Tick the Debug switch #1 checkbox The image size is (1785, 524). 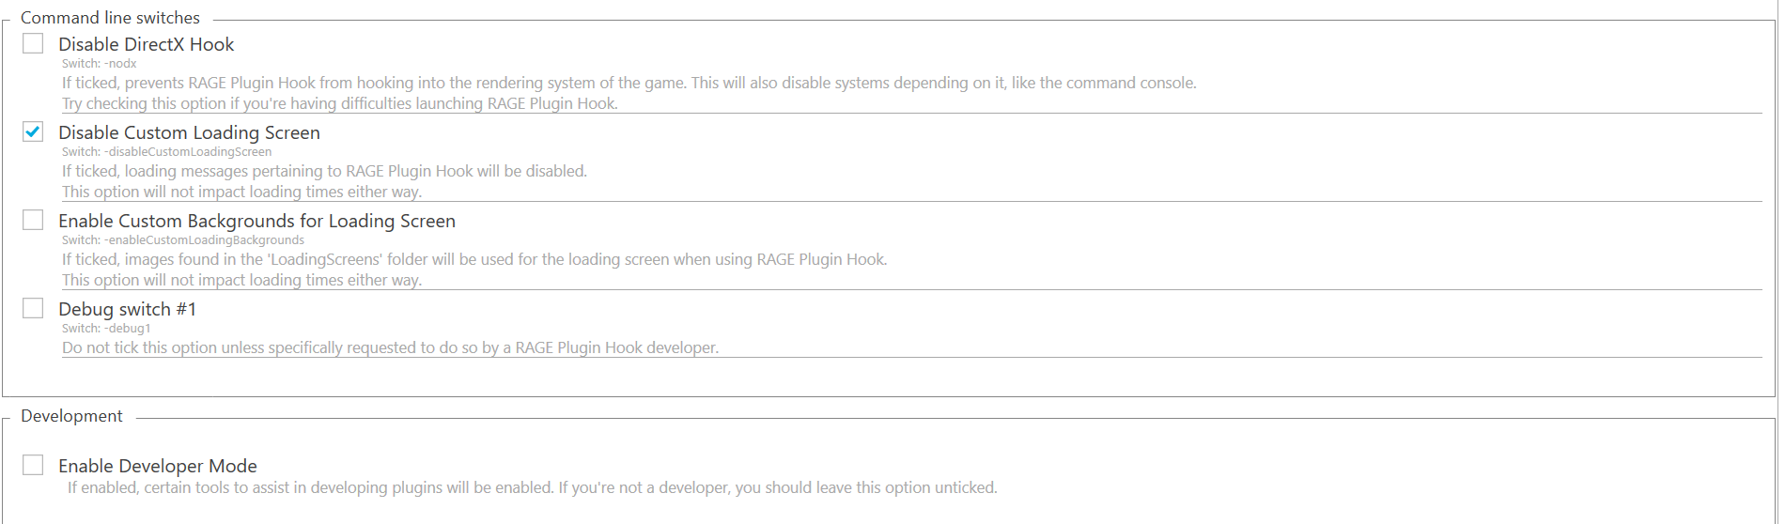pyautogui.click(x=33, y=309)
